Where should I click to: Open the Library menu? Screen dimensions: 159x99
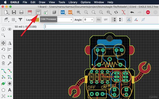coord(73,2)
